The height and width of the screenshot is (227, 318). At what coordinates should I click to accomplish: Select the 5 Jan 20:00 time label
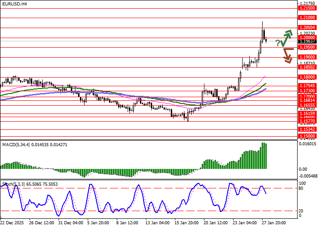click(x=99, y=223)
